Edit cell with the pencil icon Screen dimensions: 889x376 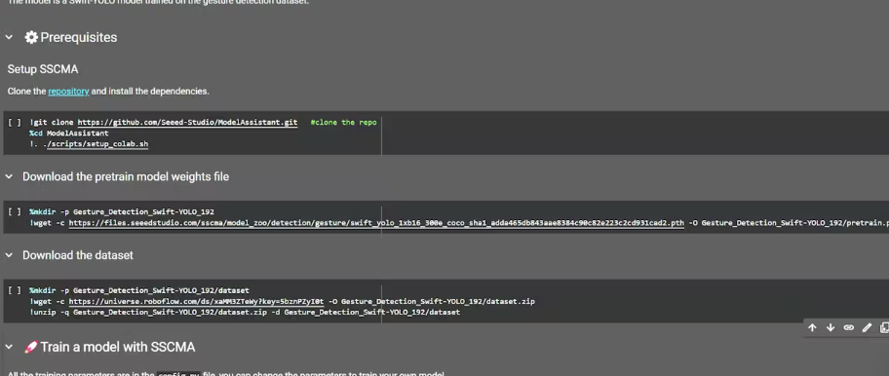tap(867, 327)
